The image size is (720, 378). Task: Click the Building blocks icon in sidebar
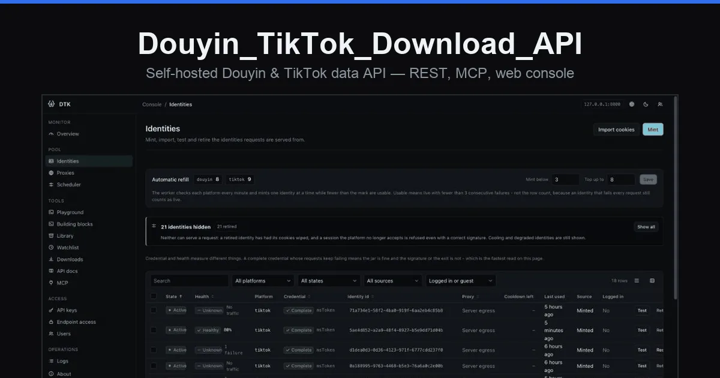(51, 224)
